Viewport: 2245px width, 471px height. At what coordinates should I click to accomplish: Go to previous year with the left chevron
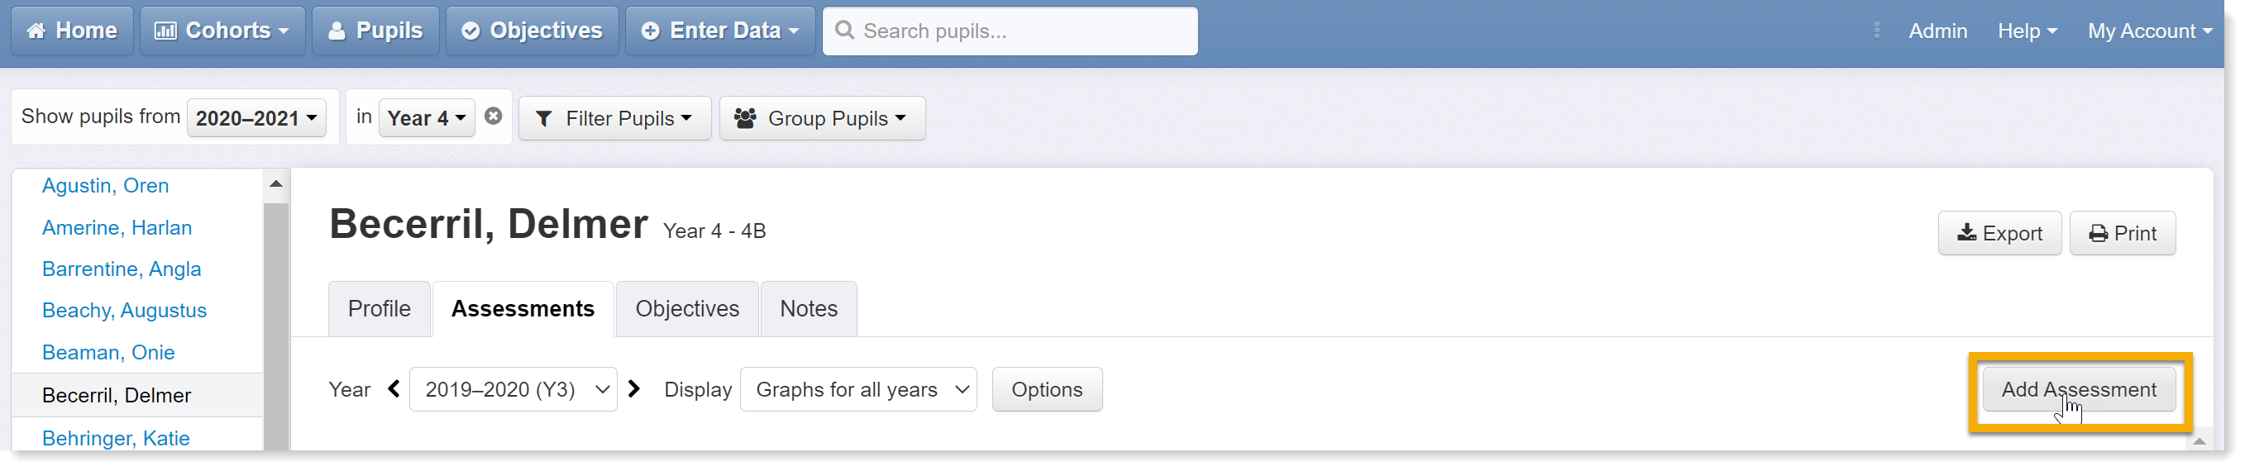point(394,390)
